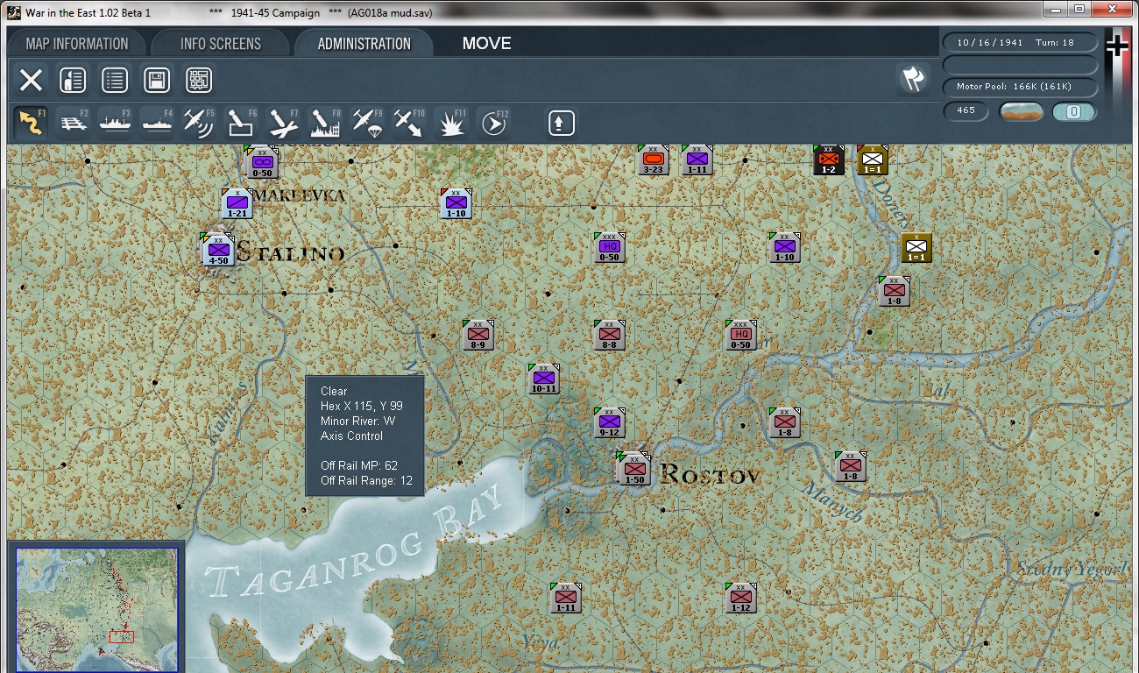Click the list document icon
1139x673 pixels.
(115, 81)
